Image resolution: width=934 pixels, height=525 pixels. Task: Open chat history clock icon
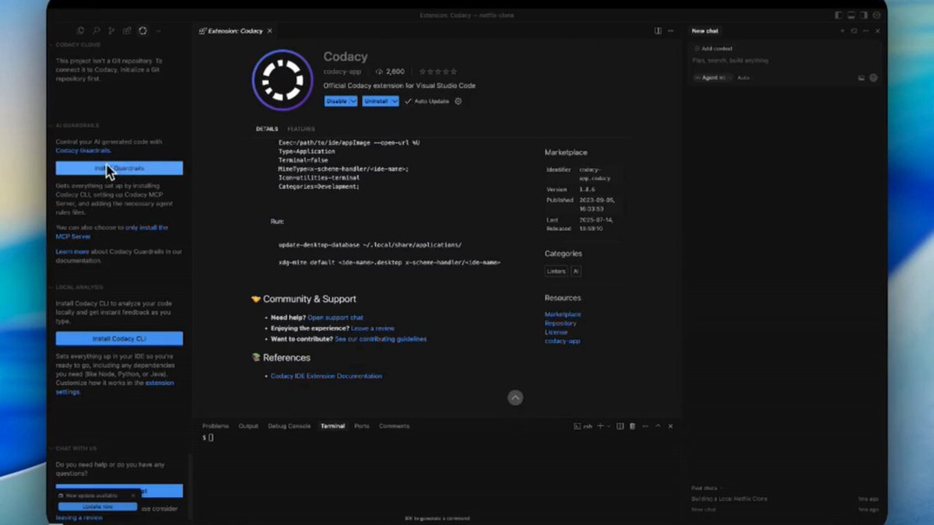[854, 31]
